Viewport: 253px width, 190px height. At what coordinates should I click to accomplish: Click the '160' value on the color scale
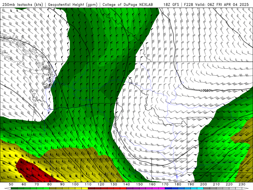click(x=152, y=184)
